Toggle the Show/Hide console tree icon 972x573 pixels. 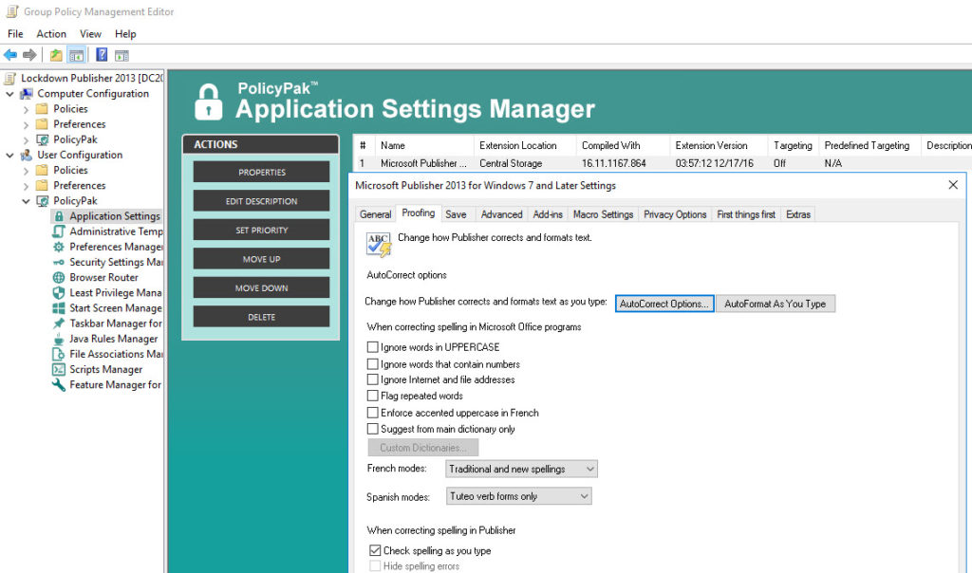pos(76,55)
